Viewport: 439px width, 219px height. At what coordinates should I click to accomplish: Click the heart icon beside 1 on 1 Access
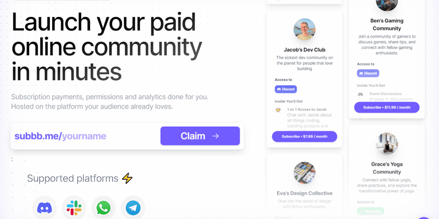(278, 110)
